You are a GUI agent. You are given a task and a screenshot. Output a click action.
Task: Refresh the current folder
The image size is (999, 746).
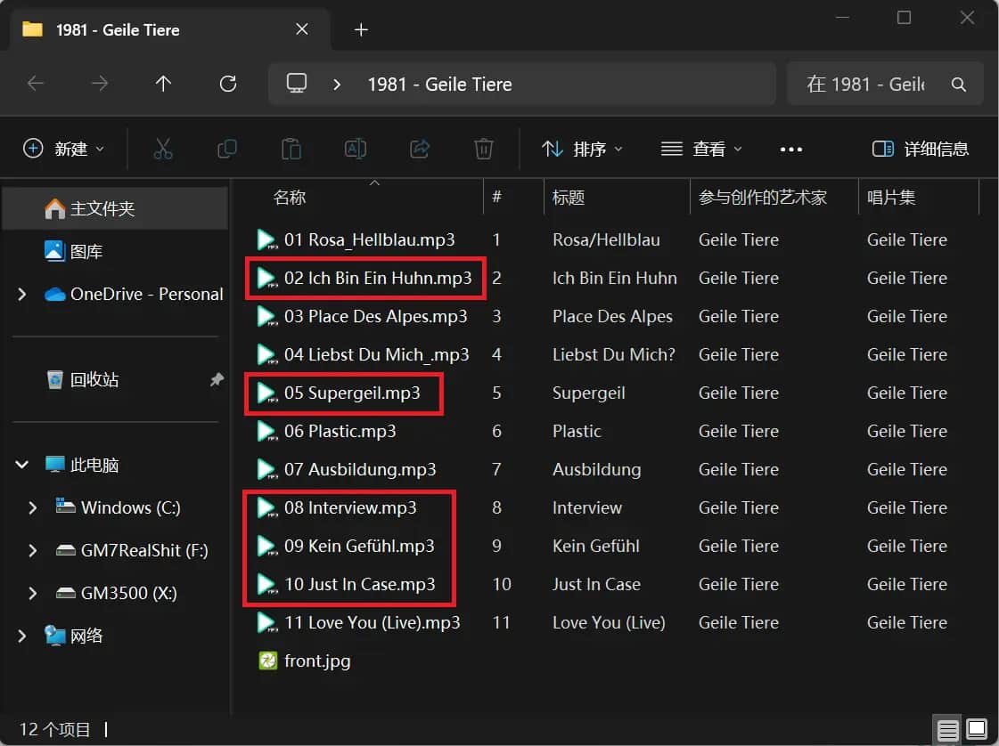coord(228,84)
